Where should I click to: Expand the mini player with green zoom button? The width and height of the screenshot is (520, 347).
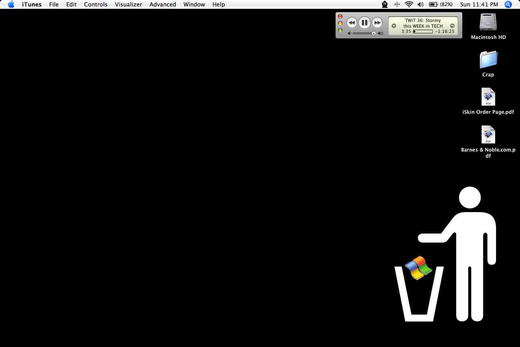tap(340, 30)
